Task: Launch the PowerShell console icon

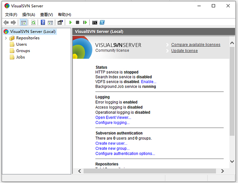Action: tap(102, 23)
